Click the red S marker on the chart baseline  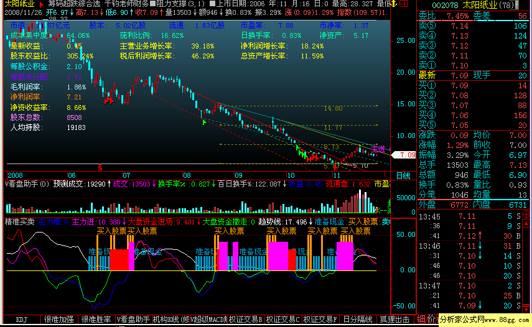[x=100, y=167]
